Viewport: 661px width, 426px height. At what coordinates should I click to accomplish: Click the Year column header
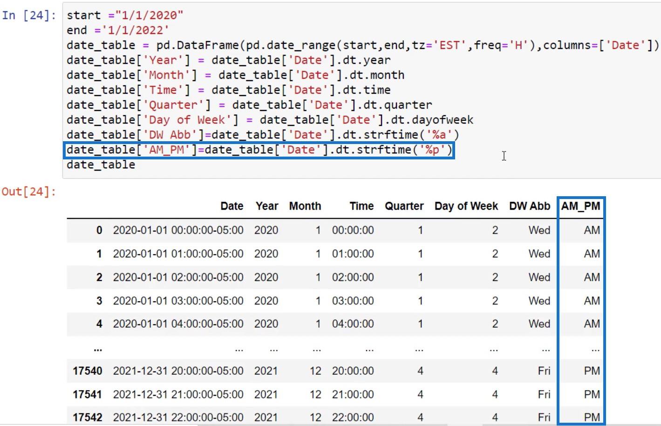click(267, 206)
